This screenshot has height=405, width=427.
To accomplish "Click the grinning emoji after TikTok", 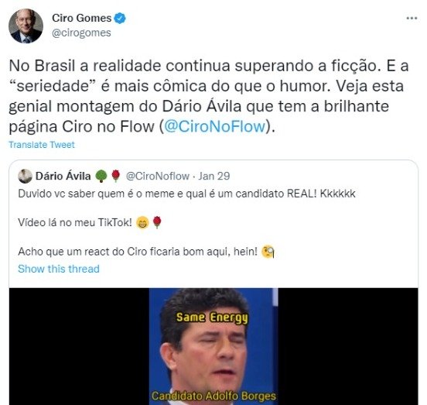I will [x=142, y=223].
